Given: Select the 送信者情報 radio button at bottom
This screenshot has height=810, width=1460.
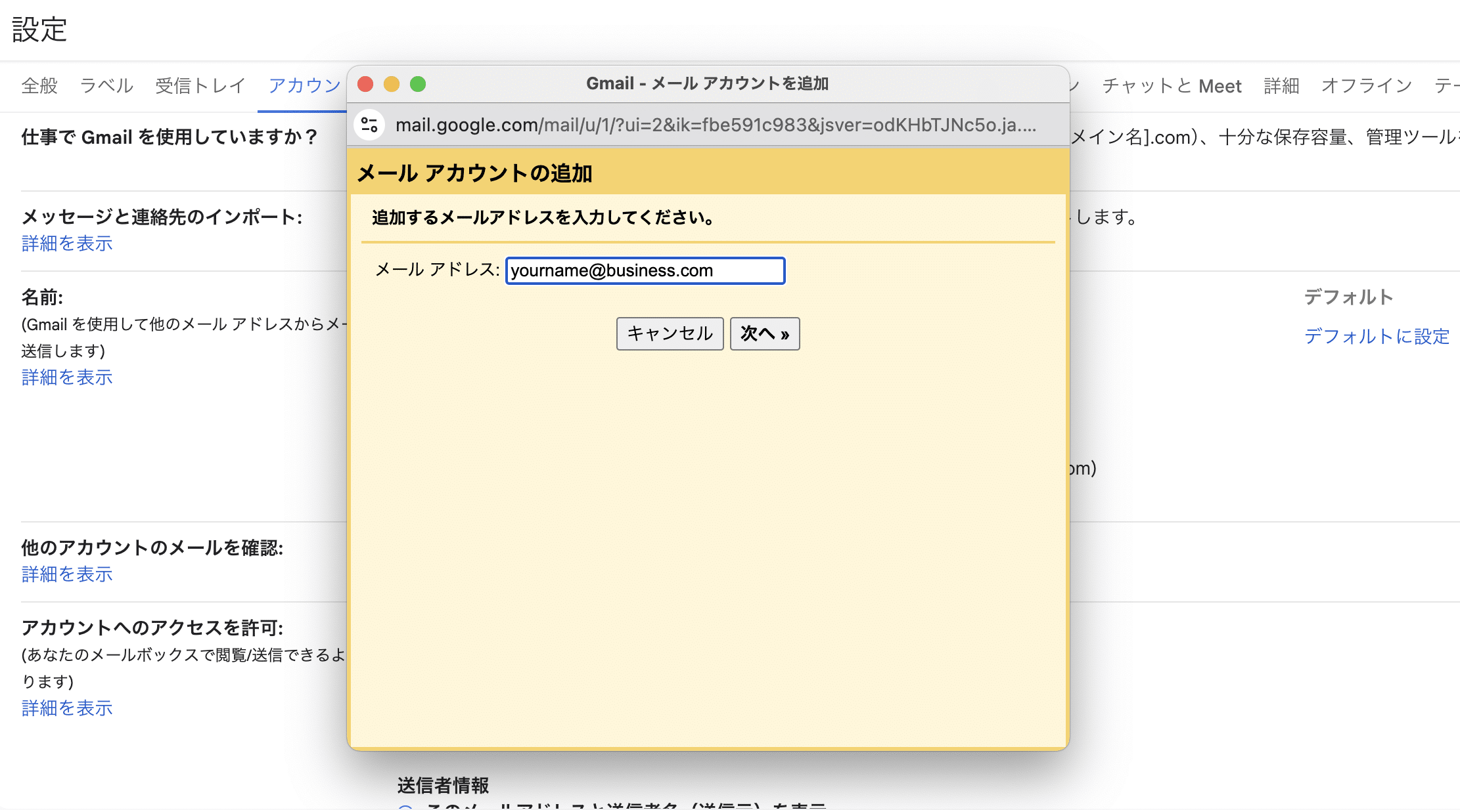Looking at the screenshot, I should (x=406, y=807).
